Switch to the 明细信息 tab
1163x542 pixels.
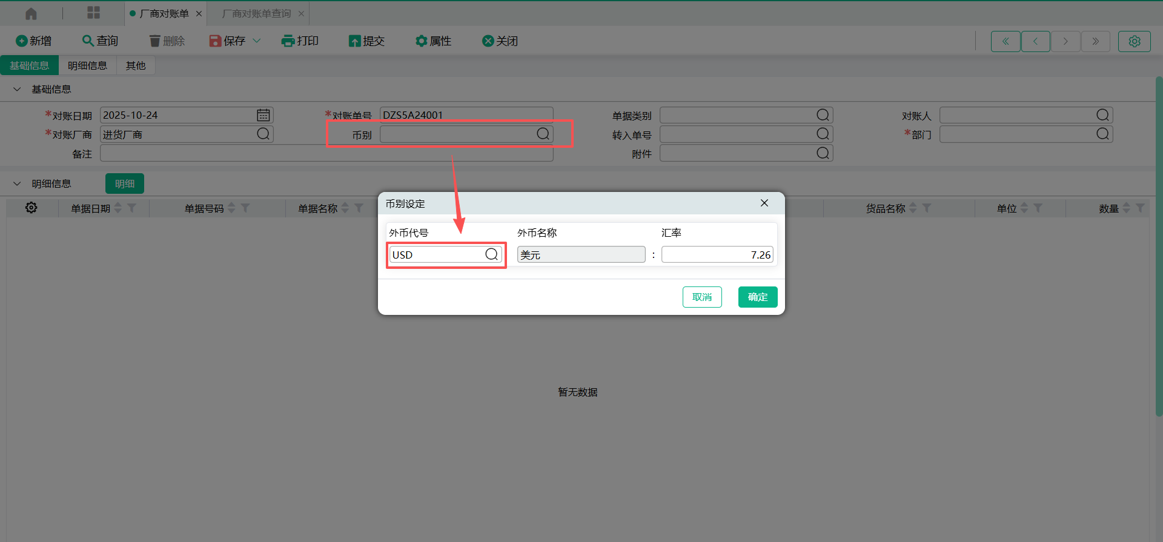[87, 65]
